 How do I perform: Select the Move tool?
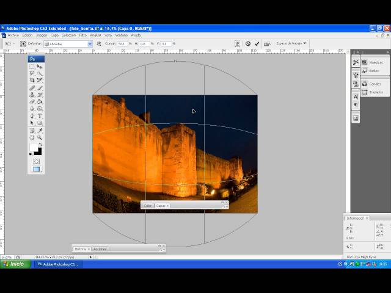coord(40,67)
